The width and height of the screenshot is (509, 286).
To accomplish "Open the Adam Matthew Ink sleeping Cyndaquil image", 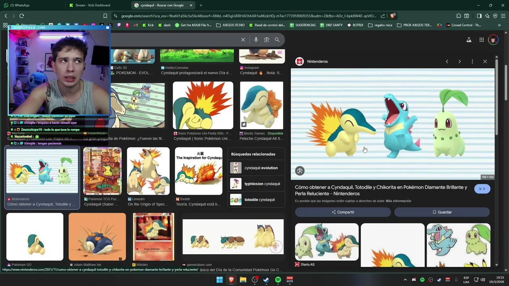I will pos(97,237).
